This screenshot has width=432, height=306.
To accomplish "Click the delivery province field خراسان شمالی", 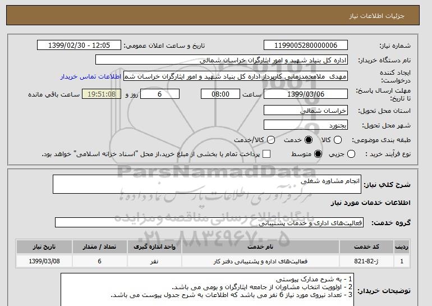I will pyautogui.click(x=306, y=110).
